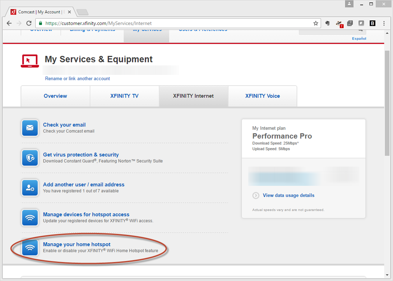This screenshot has width=393, height=281.
Task: Click the red laptop My Services icon
Action: tap(30, 61)
